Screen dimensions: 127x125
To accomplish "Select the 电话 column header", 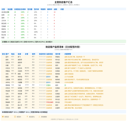I will pos(13,54).
